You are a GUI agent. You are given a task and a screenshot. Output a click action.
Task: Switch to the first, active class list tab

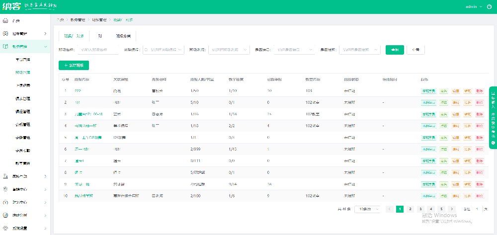pyautogui.click(x=74, y=36)
